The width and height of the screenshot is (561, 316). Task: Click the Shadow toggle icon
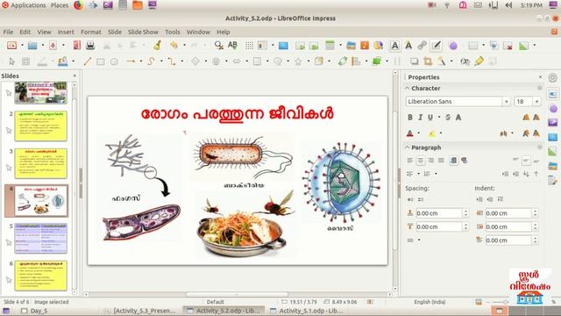[x=414, y=61]
